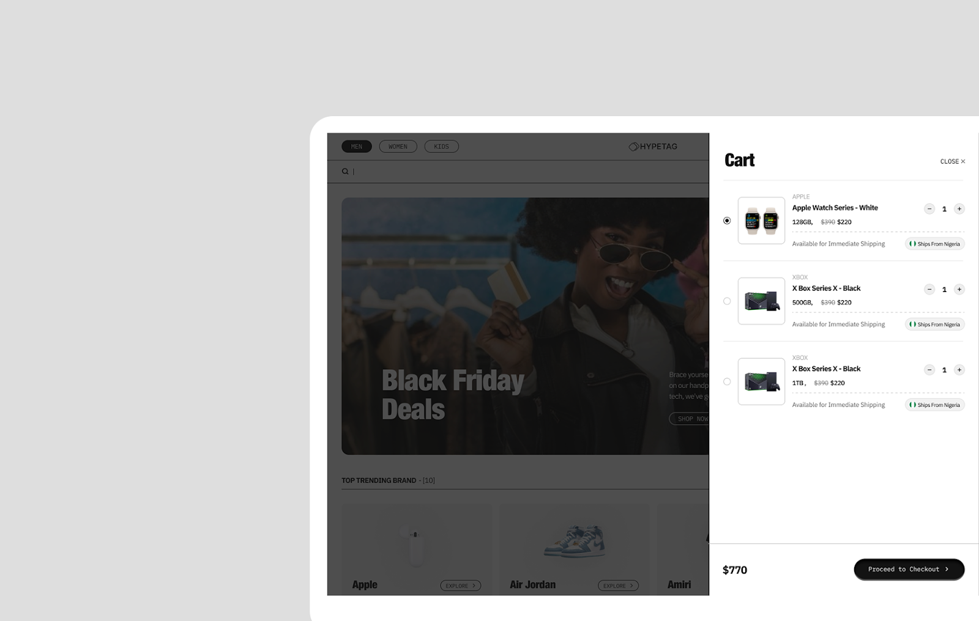Screen dimensions: 979x621
Task: Click the Hypetag logo icon
Action: click(x=634, y=147)
